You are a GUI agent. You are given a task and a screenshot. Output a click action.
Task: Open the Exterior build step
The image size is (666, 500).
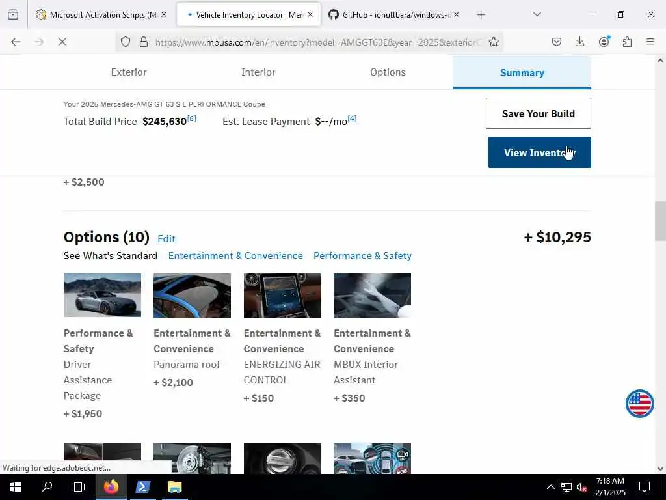click(129, 72)
